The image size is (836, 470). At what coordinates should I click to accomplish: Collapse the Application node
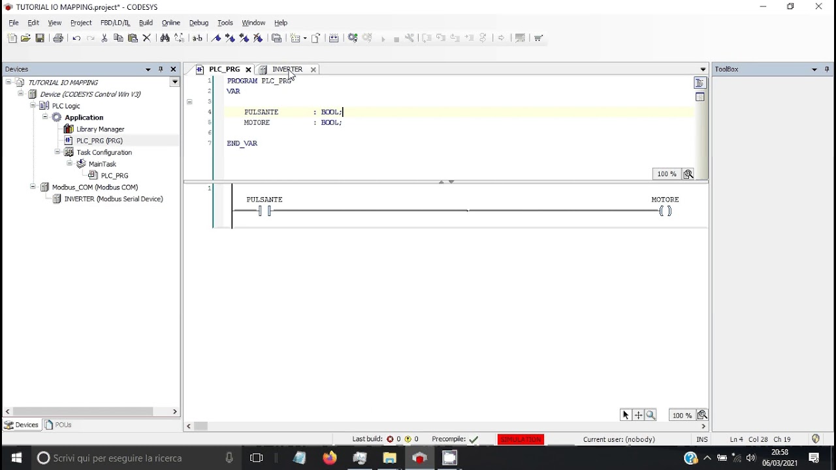tap(45, 117)
